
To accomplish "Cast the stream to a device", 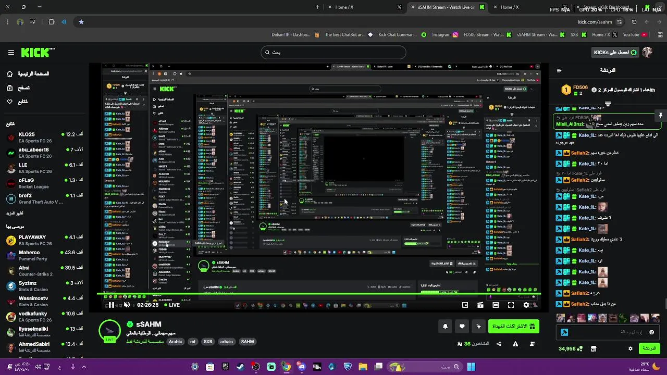I will pyautogui.click(x=480, y=305).
